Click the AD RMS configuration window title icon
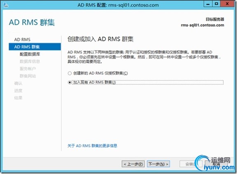 (x=6, y=5)
